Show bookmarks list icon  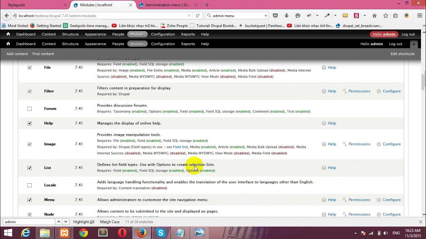[x=395, y=16]
